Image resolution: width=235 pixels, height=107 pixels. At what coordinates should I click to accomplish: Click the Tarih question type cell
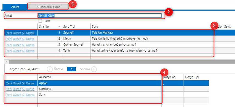[76, 50]
